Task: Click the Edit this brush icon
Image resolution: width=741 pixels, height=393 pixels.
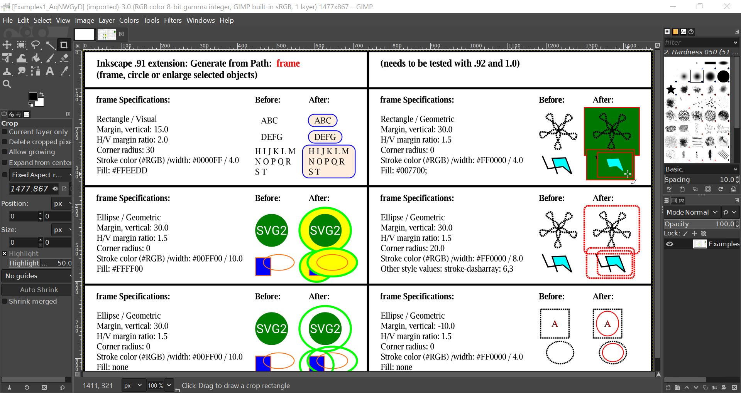Action: (670, 189)
